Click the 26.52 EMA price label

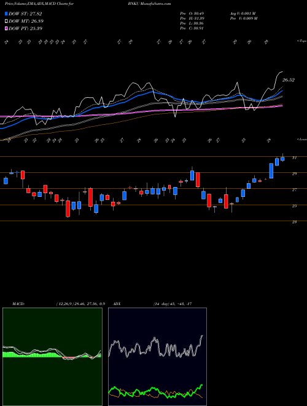coord(288,80)
